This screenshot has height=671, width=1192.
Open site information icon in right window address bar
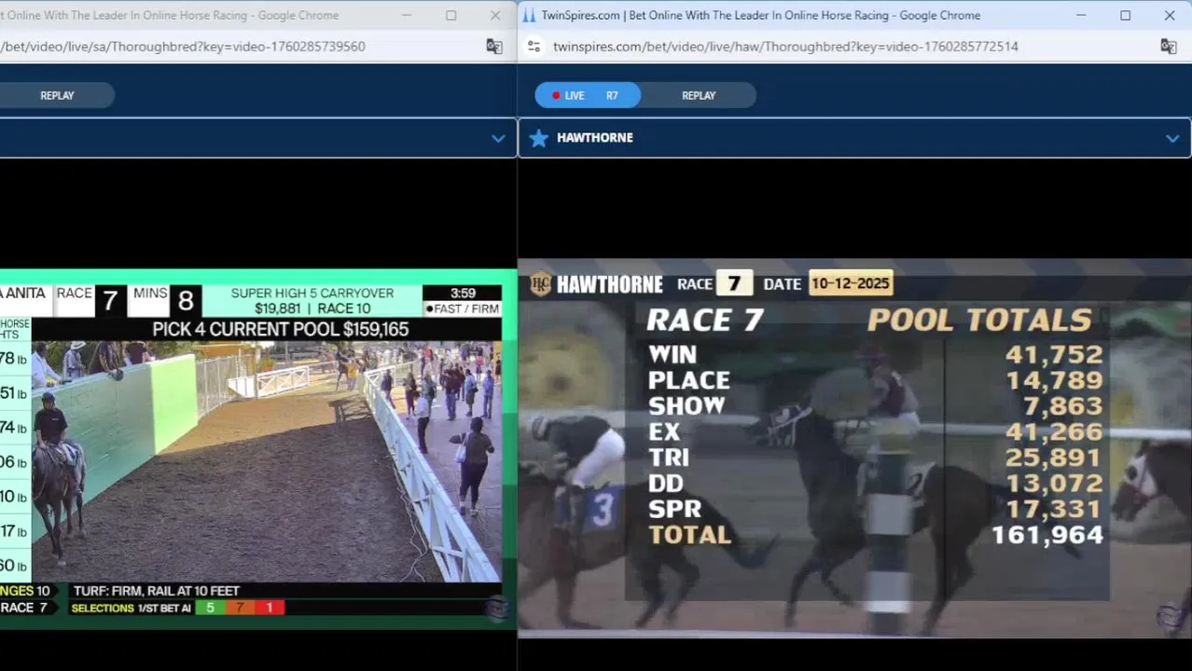pyautogui.click(x=534, y=47)
